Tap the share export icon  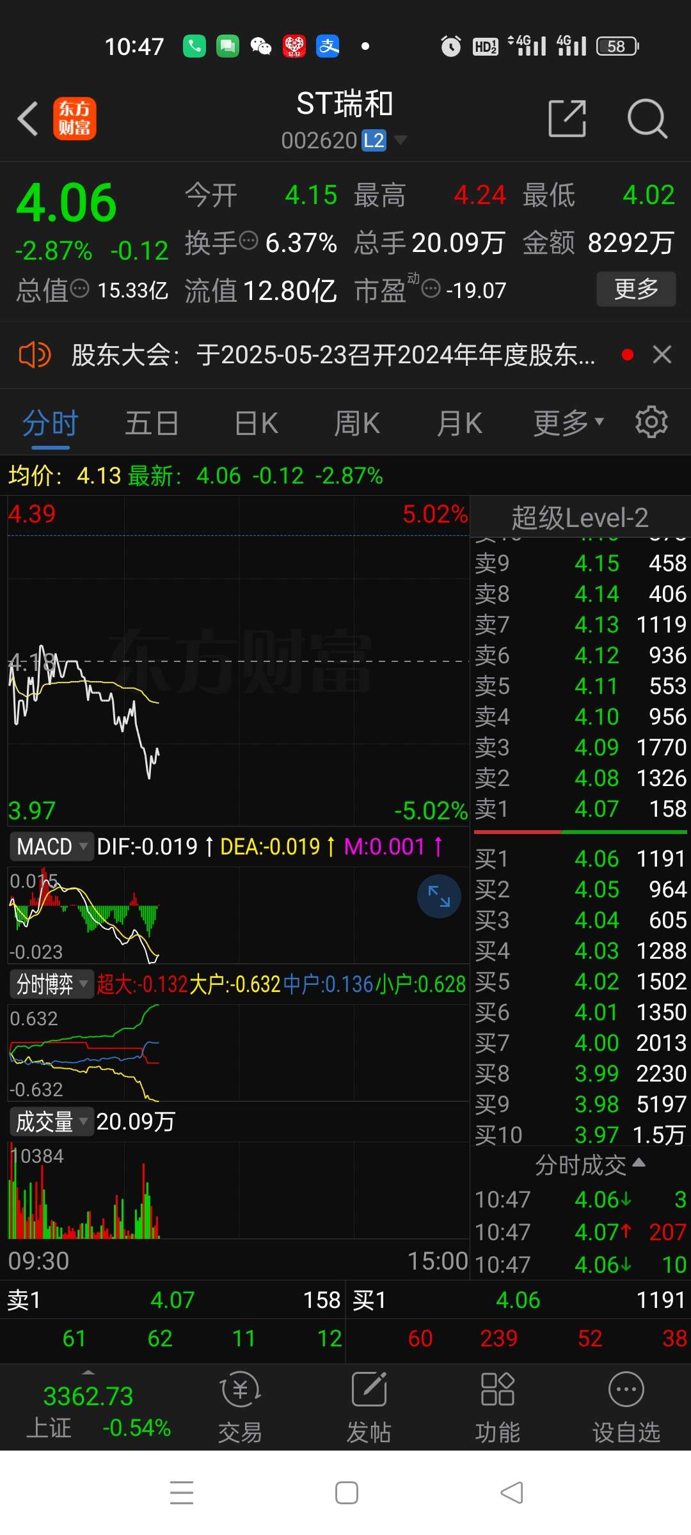pos(568,118)
